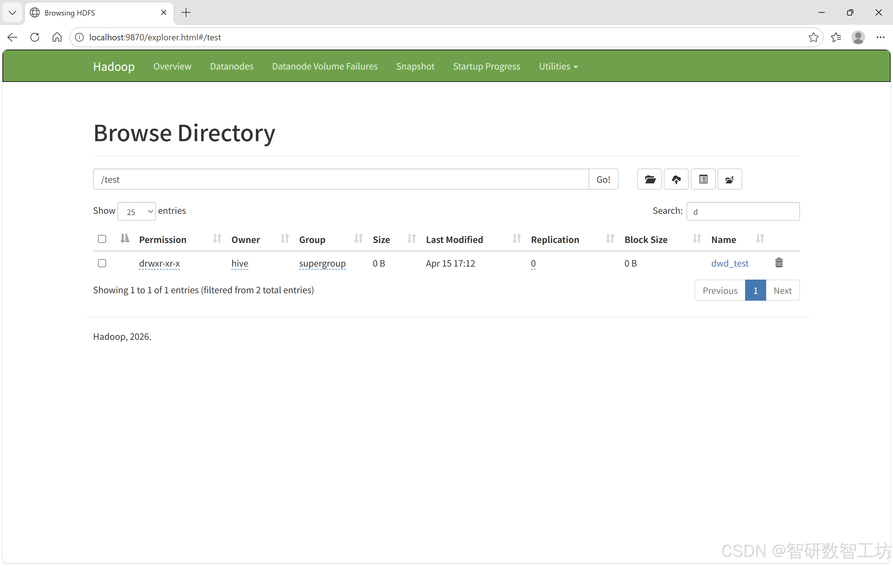Open the browser home page icon

coord(57,37)
